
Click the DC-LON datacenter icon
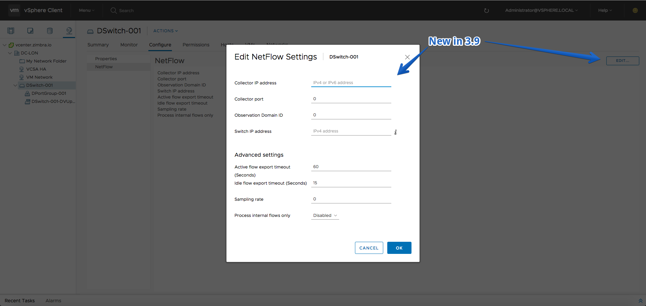[17, 53]
